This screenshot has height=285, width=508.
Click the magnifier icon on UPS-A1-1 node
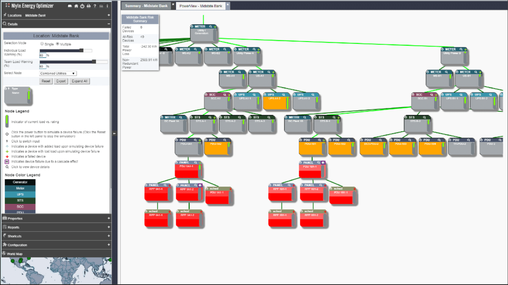254,94
